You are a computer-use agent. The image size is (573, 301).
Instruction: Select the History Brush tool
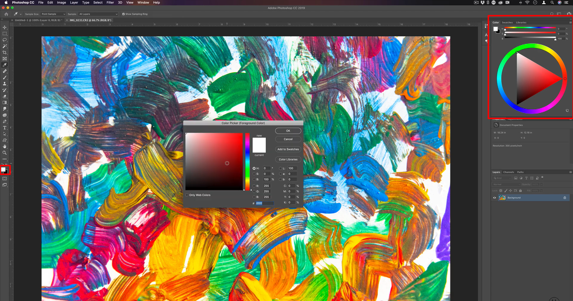(5, 90)
